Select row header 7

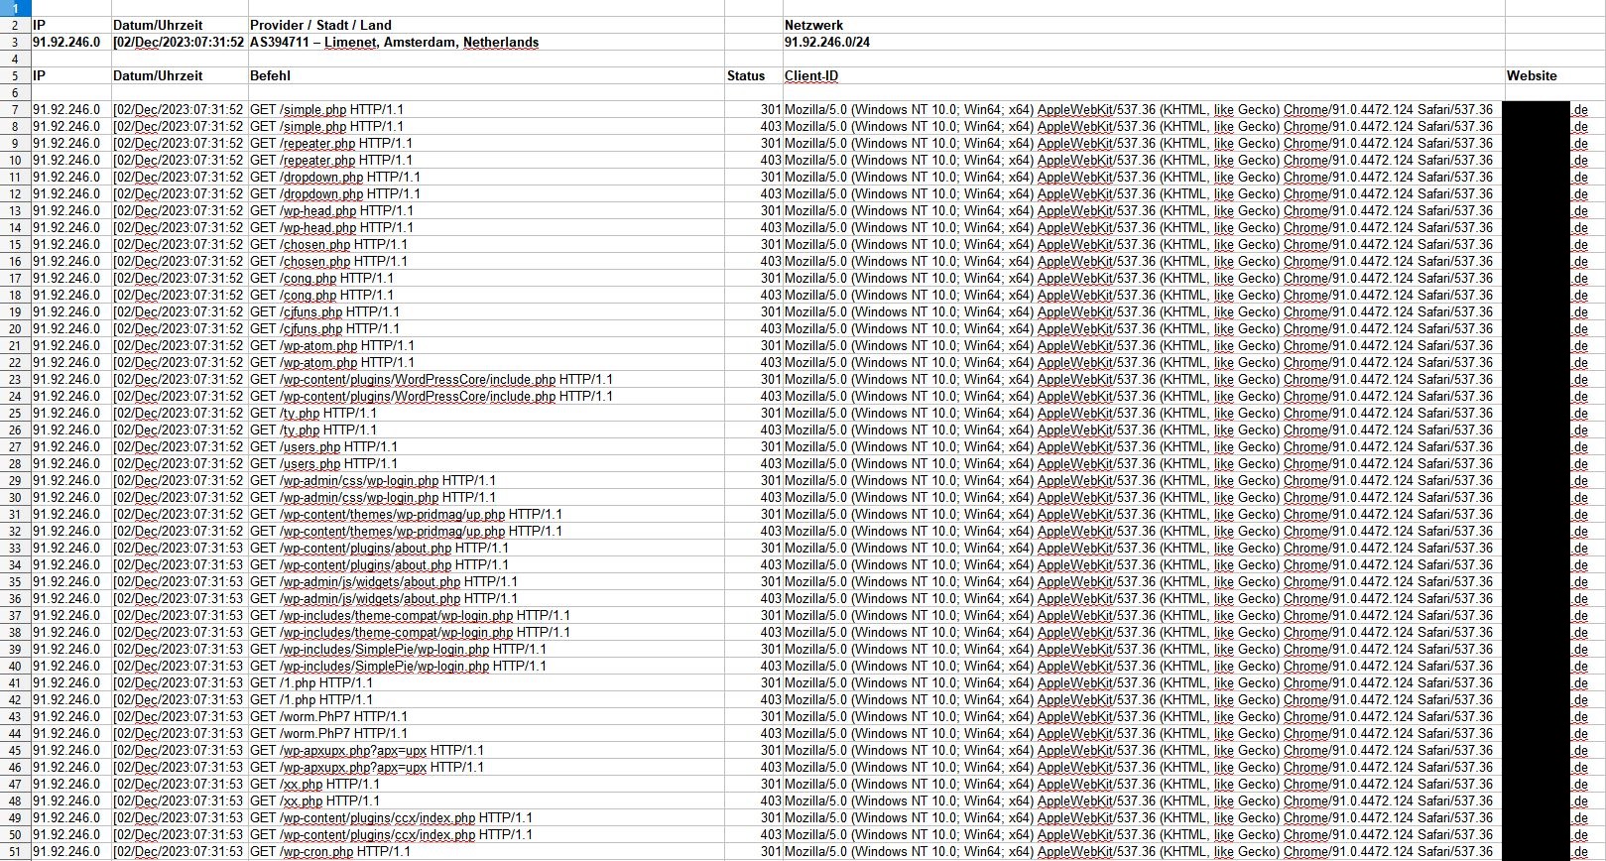tap(15, 109)
